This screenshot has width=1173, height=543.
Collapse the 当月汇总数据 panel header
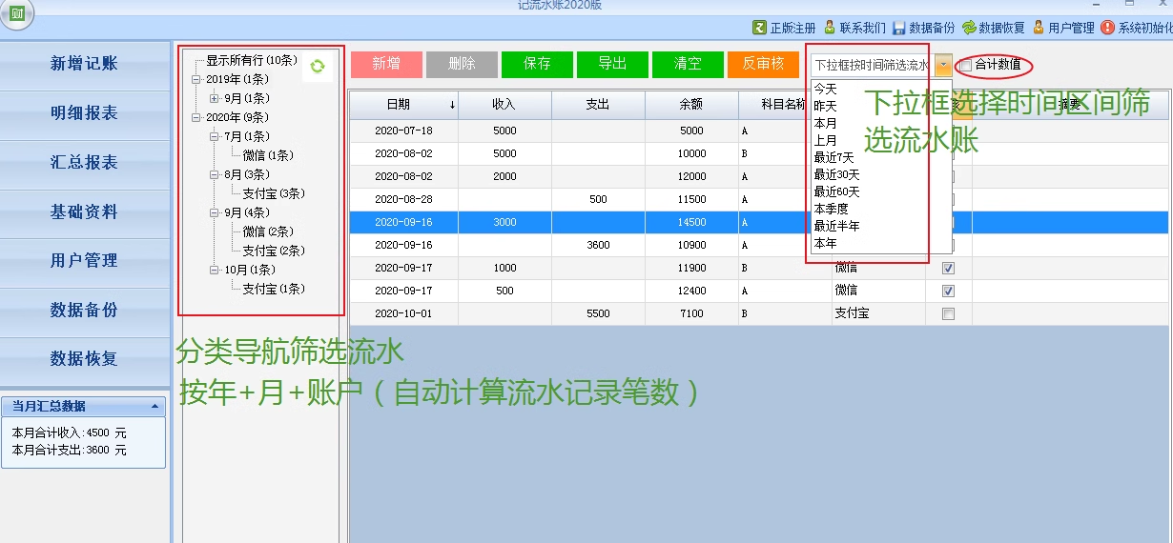pos(154,407)
